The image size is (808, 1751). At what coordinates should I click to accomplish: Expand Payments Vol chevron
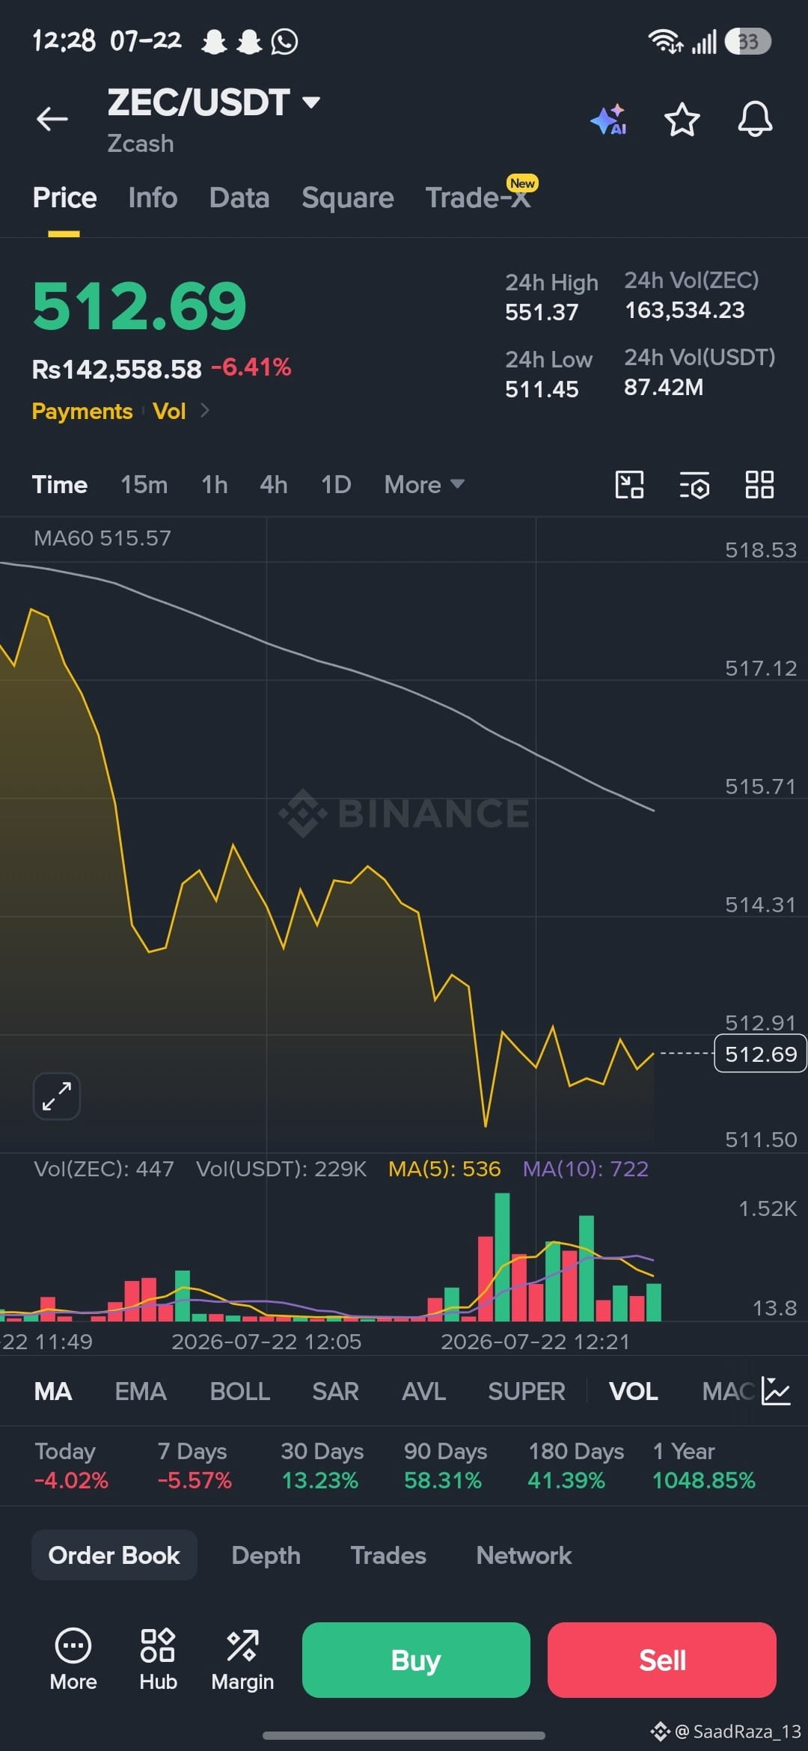205,410
